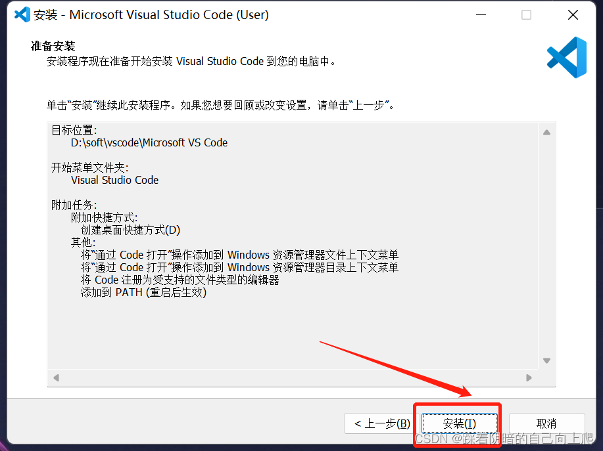
Task: Click the installer window title text
Action: pos(151,14)
